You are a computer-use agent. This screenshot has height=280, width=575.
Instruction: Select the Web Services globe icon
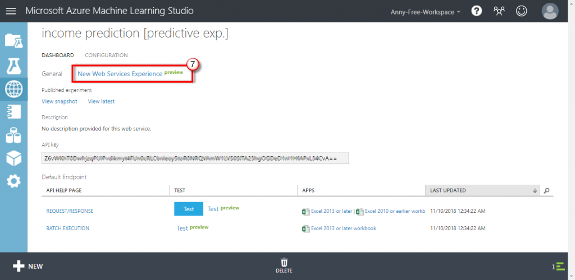click(x=13, y=89)
